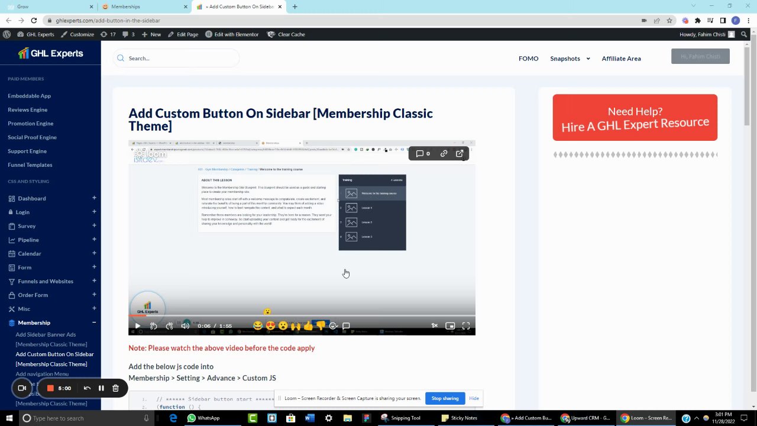Mute the video volume
Screen dimensions: 757x426
tap(185, 326)
